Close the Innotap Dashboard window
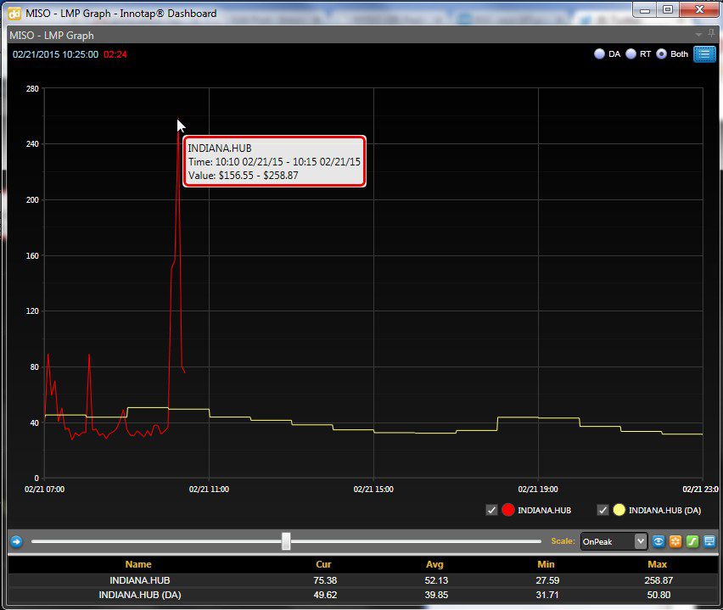Screen dimensions: 723x610 point(699,10)
